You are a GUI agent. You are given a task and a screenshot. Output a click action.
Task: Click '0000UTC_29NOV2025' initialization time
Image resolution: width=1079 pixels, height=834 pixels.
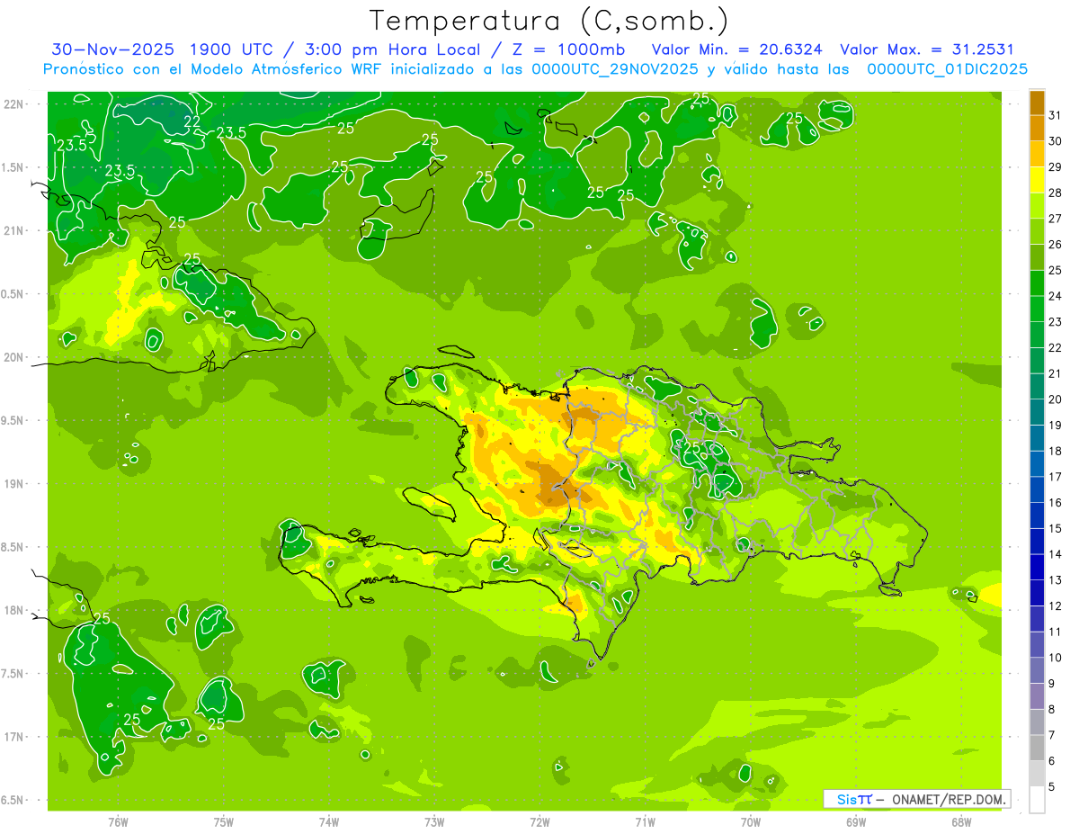615,69
